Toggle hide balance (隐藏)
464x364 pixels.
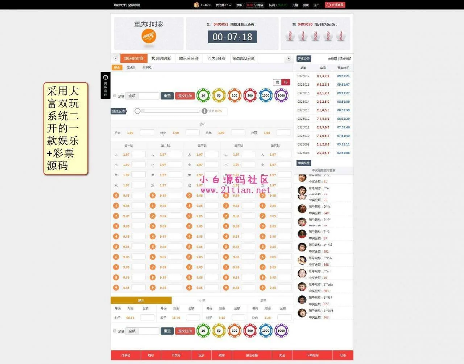pyautogui.click(x=260, y=5)
